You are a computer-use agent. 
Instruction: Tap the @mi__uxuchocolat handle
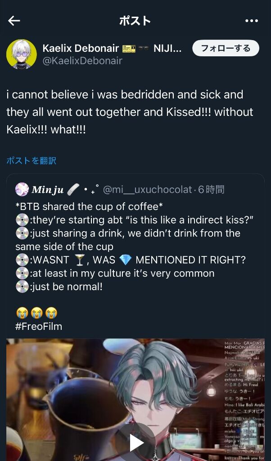click(147, 190)
